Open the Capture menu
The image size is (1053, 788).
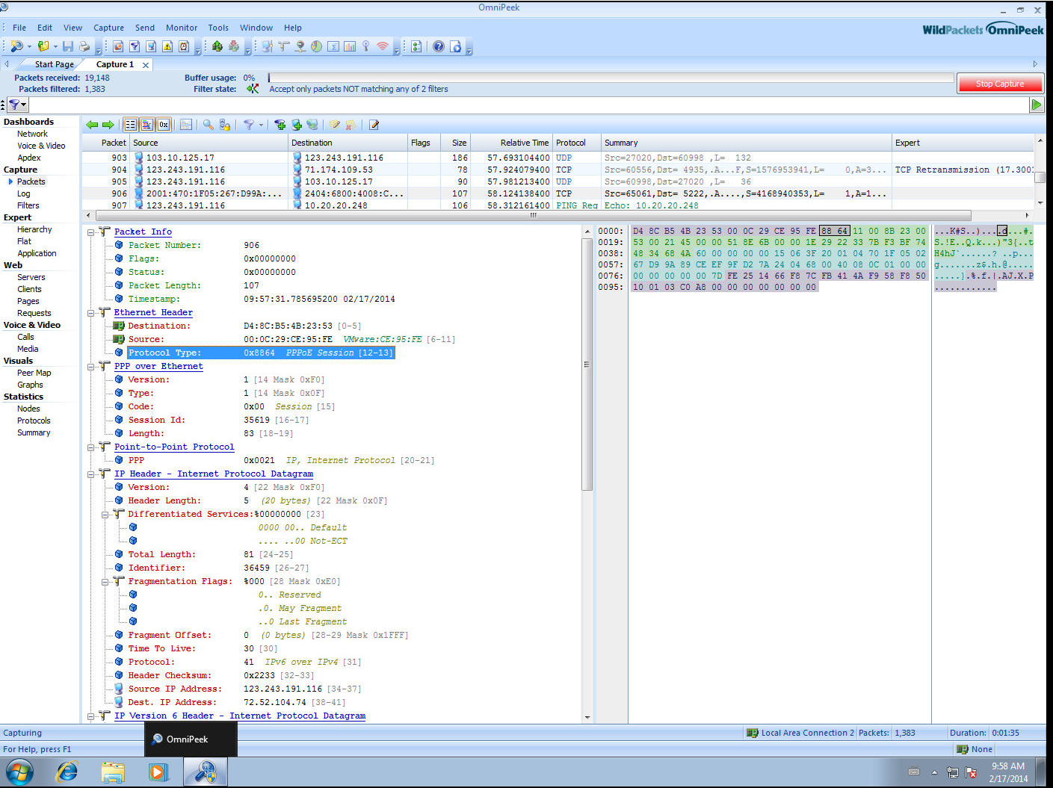coord(108,28)
